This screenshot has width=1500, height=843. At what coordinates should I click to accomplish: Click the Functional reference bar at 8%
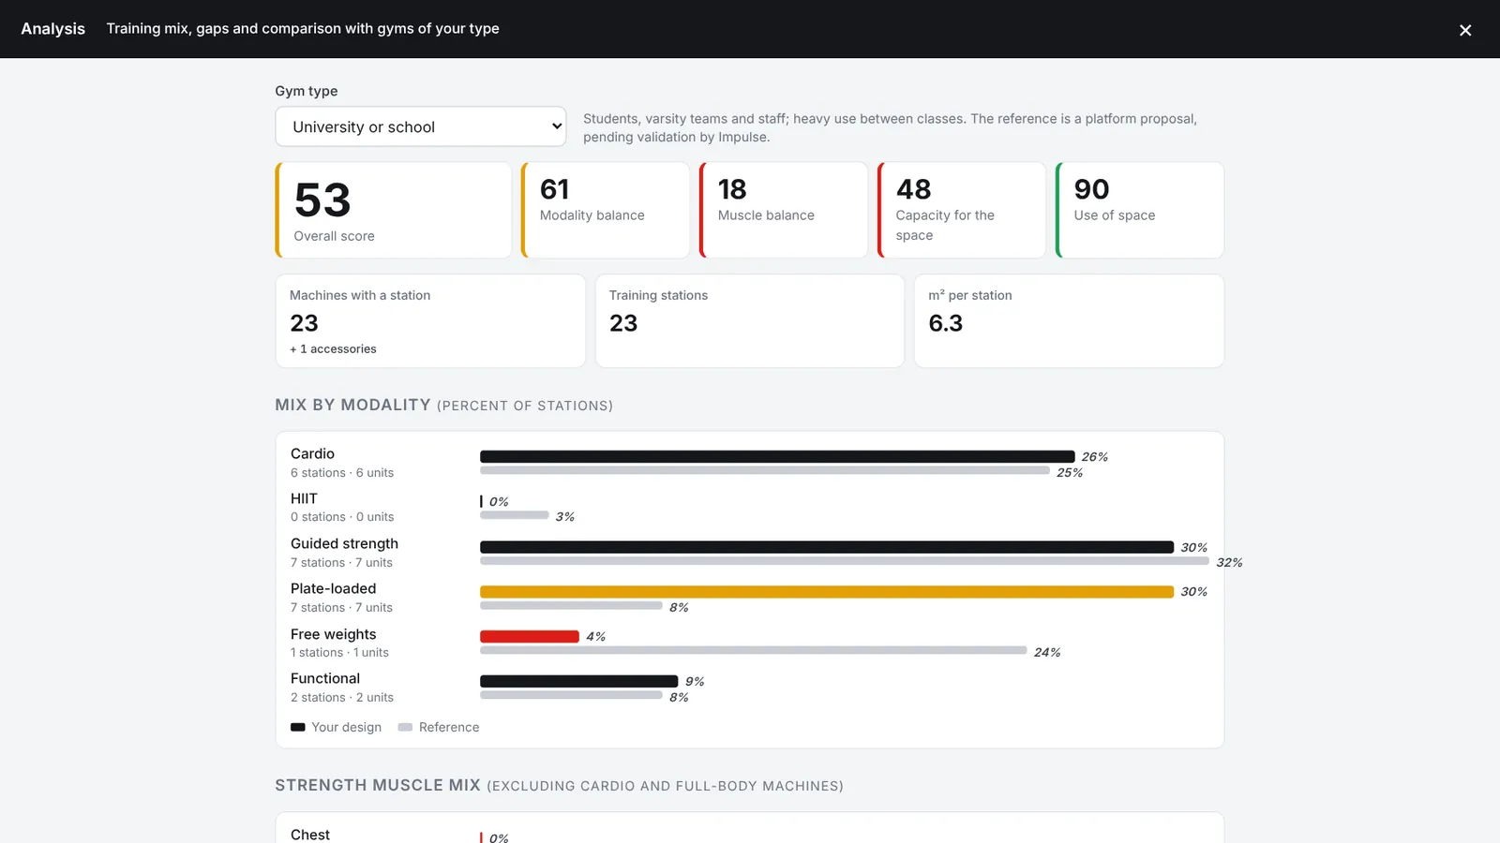tap(571, 695)
